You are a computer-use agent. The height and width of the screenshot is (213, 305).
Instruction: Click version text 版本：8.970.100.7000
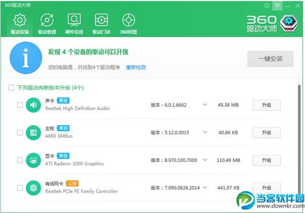tap(174, 161)
